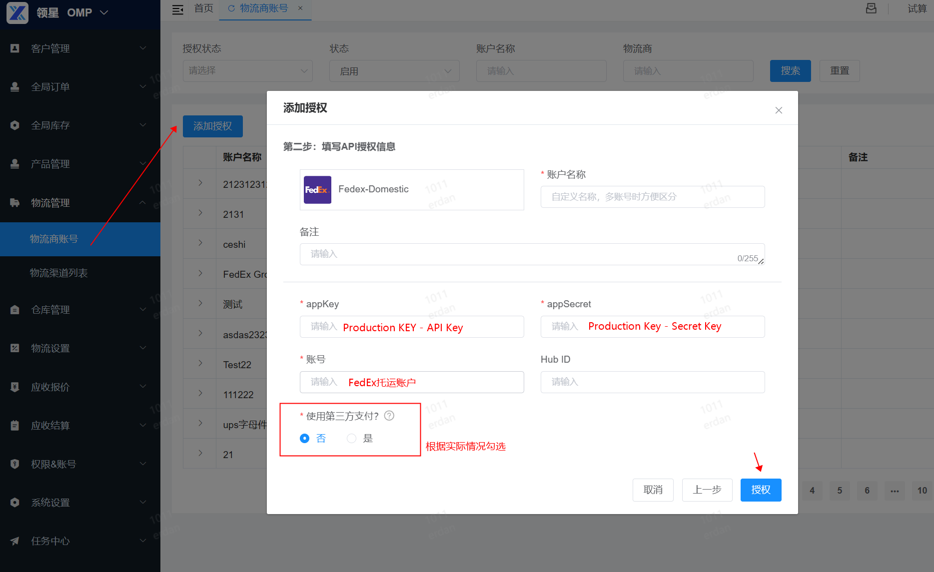Select 是 for third-party payment
The width and height of the screenshot is (934, 572).
(352, 438)
